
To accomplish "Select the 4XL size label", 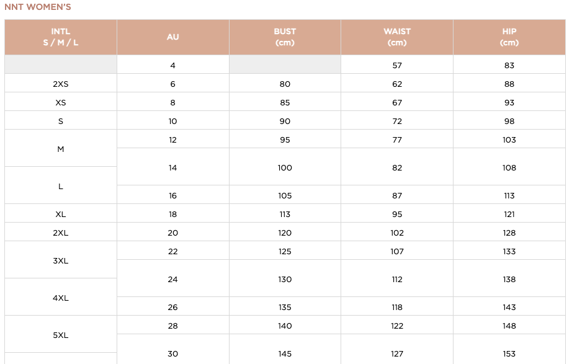I will tap(61, 298).
